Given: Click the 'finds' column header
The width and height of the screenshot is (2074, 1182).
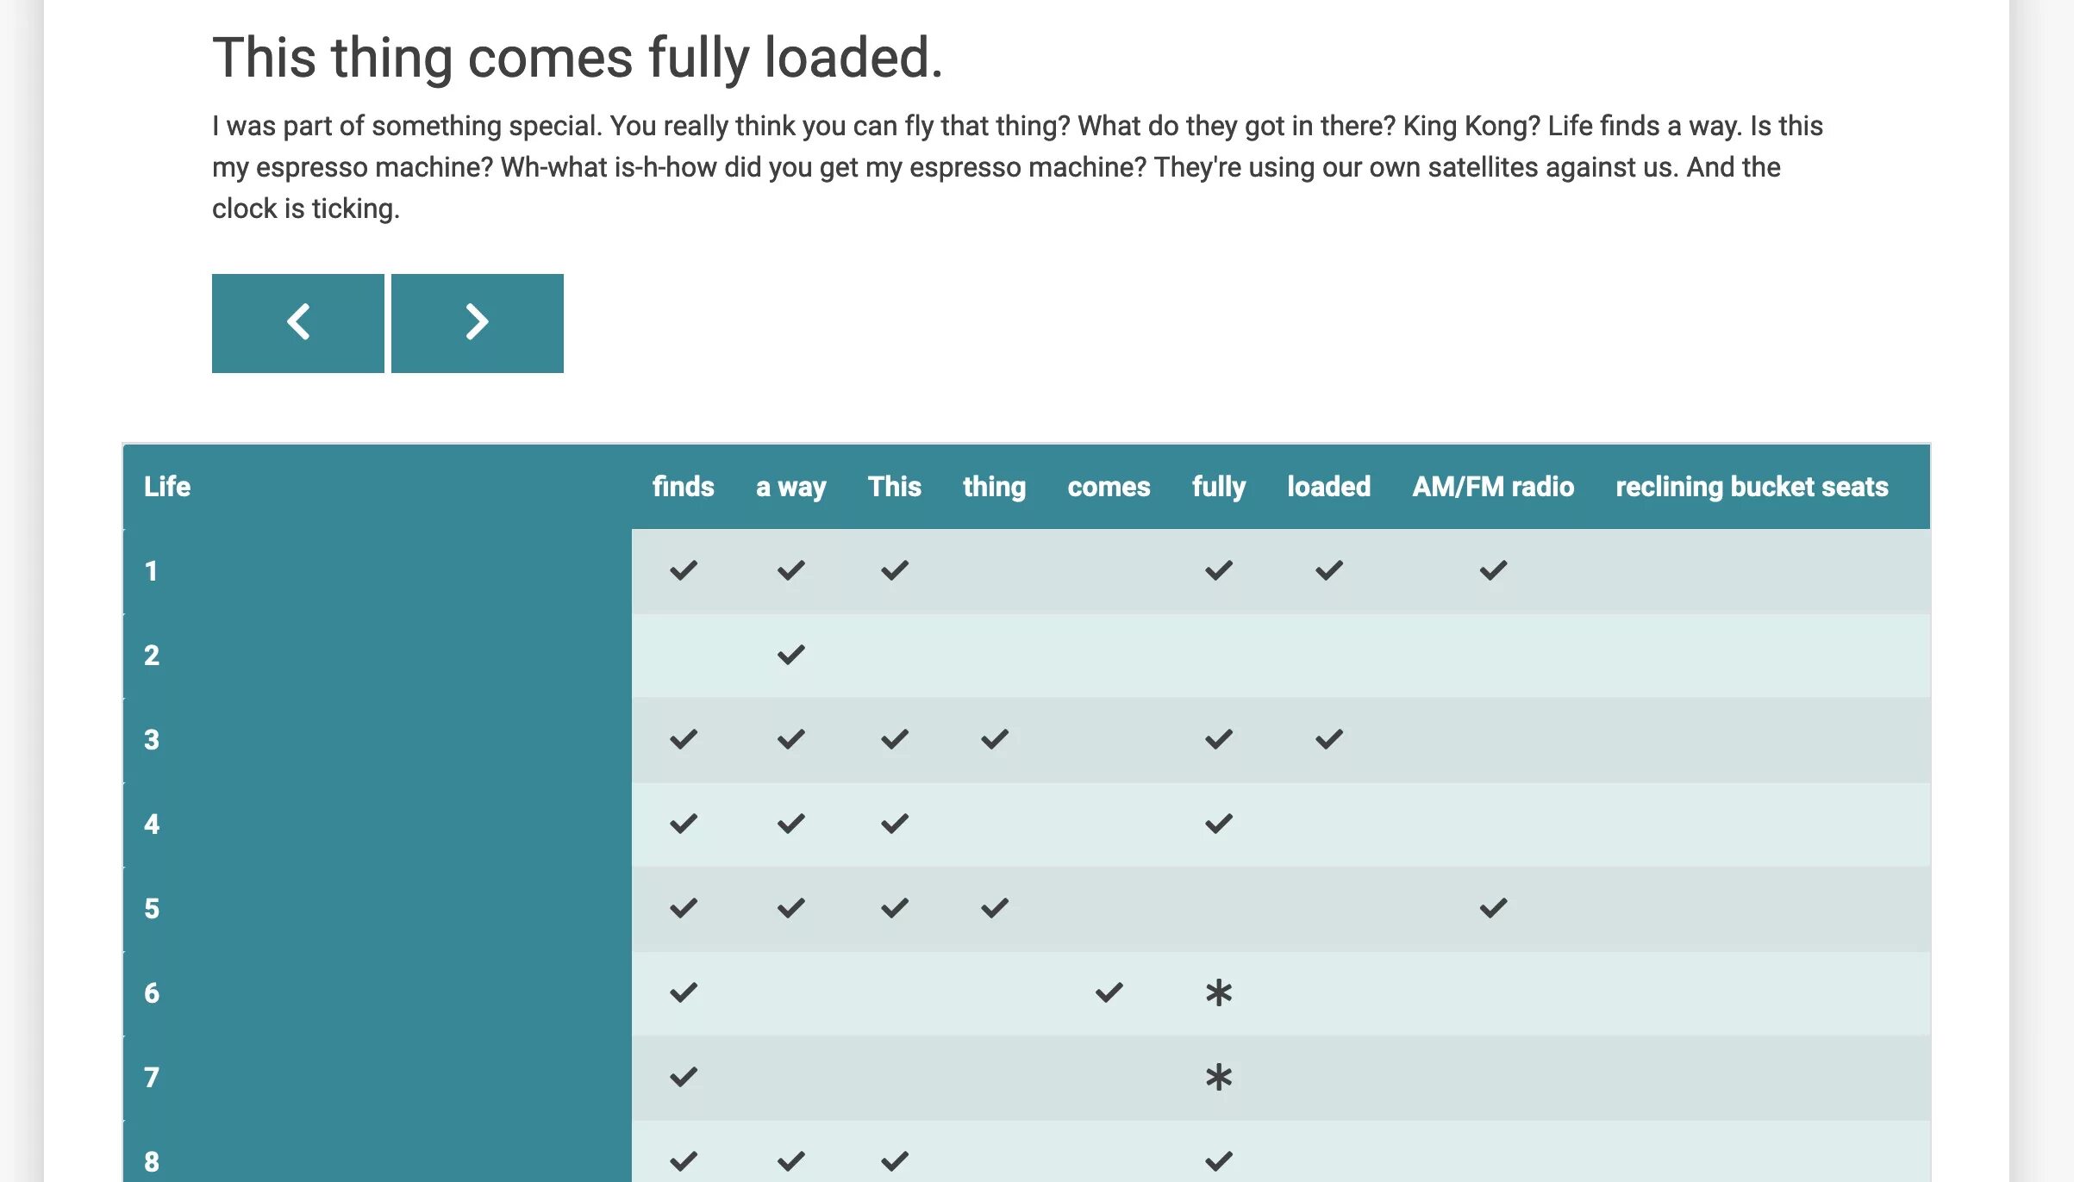Looking at the screenshot, I should [683, 487].
